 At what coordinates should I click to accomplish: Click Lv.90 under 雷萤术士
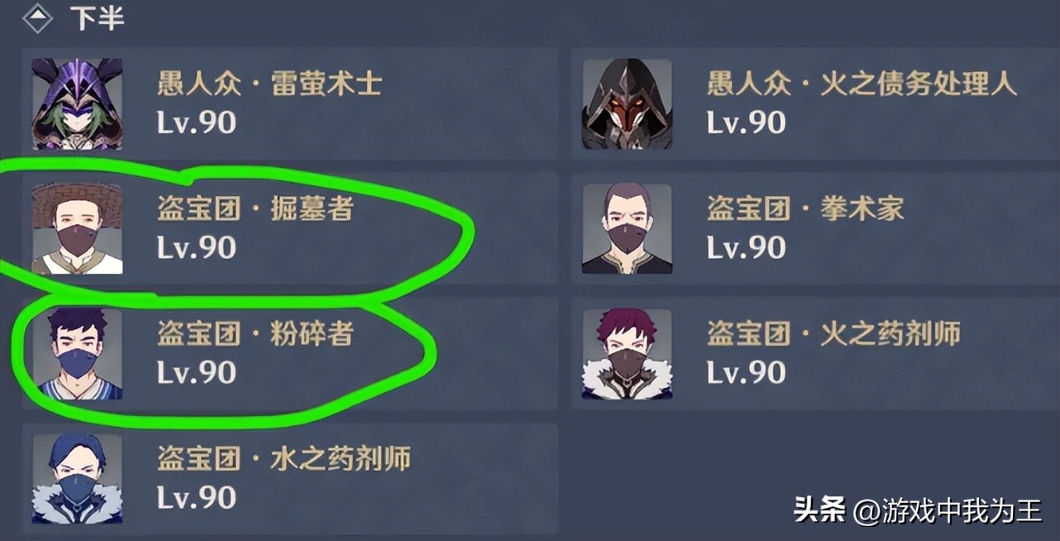coord(197,122)
